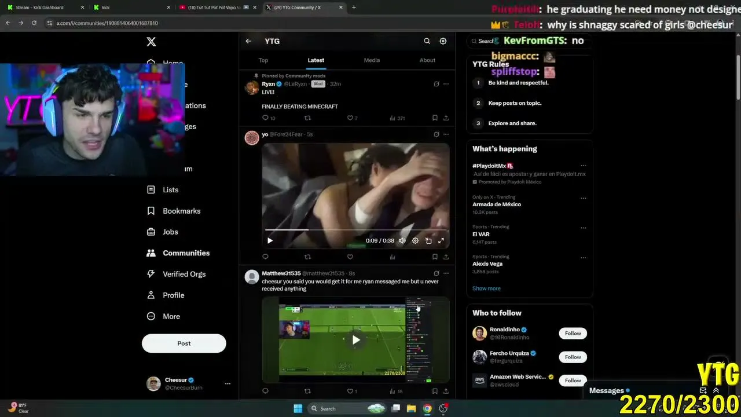Open video settings gear in yo's video
Screen dimensions: 741x417
click(x=415, y=240)
